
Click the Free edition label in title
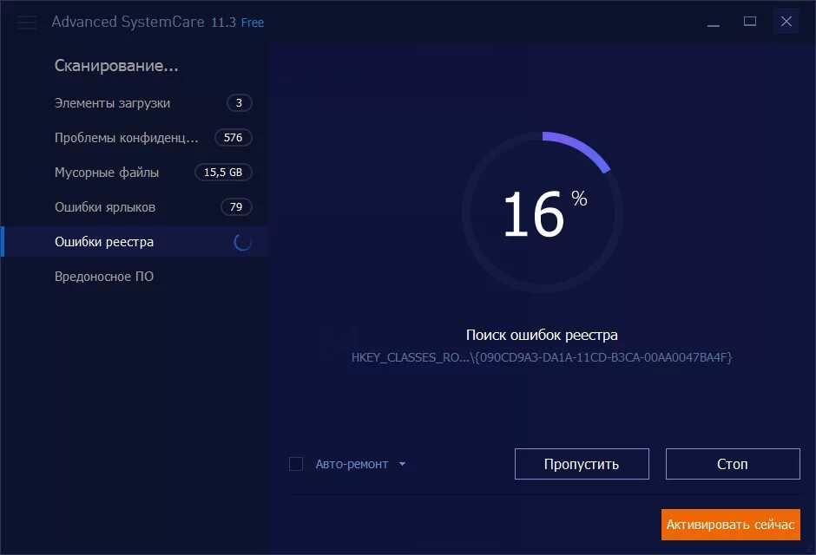253,23
